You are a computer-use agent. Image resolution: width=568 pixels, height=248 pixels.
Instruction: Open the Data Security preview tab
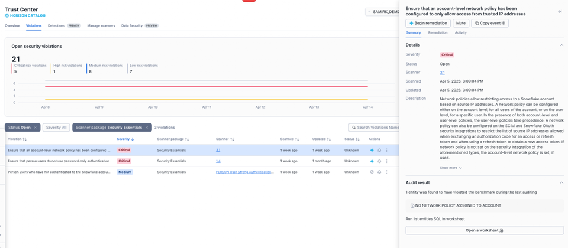coord(140,25)
